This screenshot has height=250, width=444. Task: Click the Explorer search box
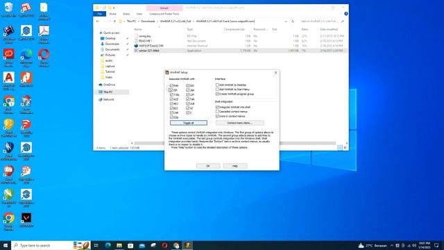click(322, 22)
